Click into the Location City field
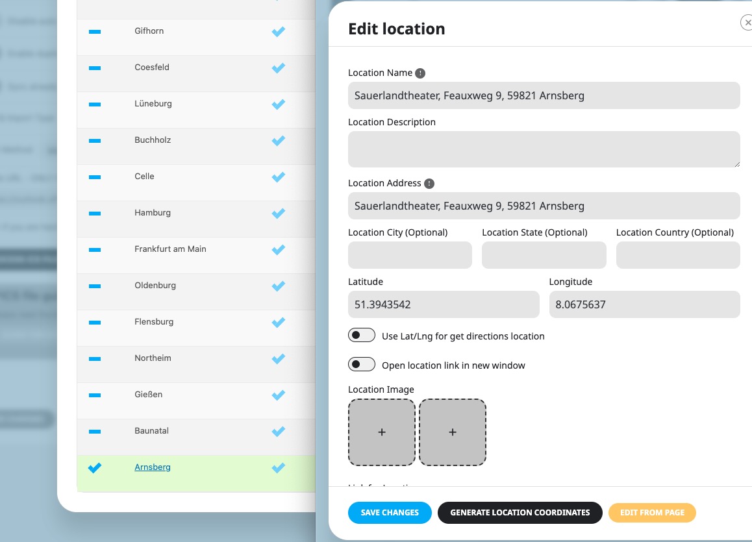The image size is (752, 542). click(x=410, y=255)
